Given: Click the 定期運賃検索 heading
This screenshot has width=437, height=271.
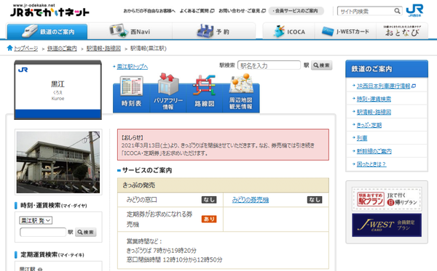Looking at the screenshot, I should (52, 254).
